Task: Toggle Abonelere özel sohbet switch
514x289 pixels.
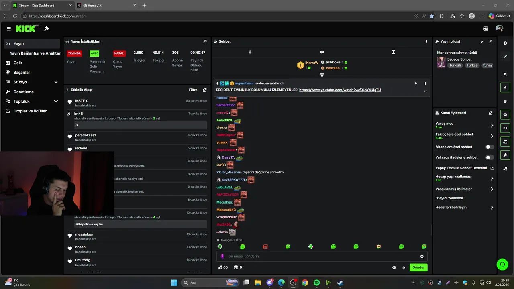Action: 490,147
